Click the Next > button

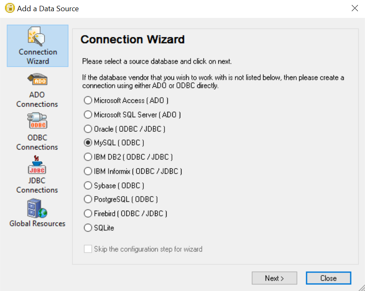274,278
